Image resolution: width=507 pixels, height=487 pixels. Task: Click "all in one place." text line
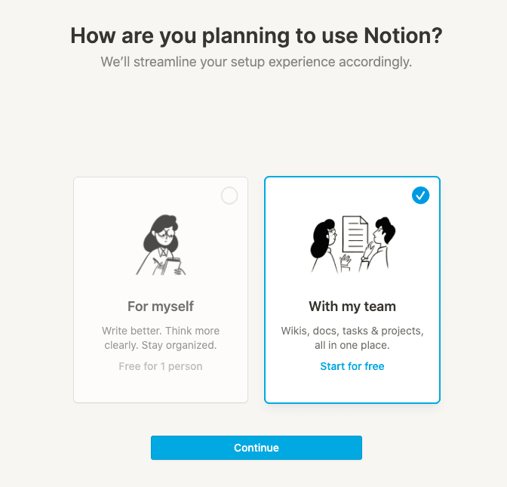click(352, 345)
